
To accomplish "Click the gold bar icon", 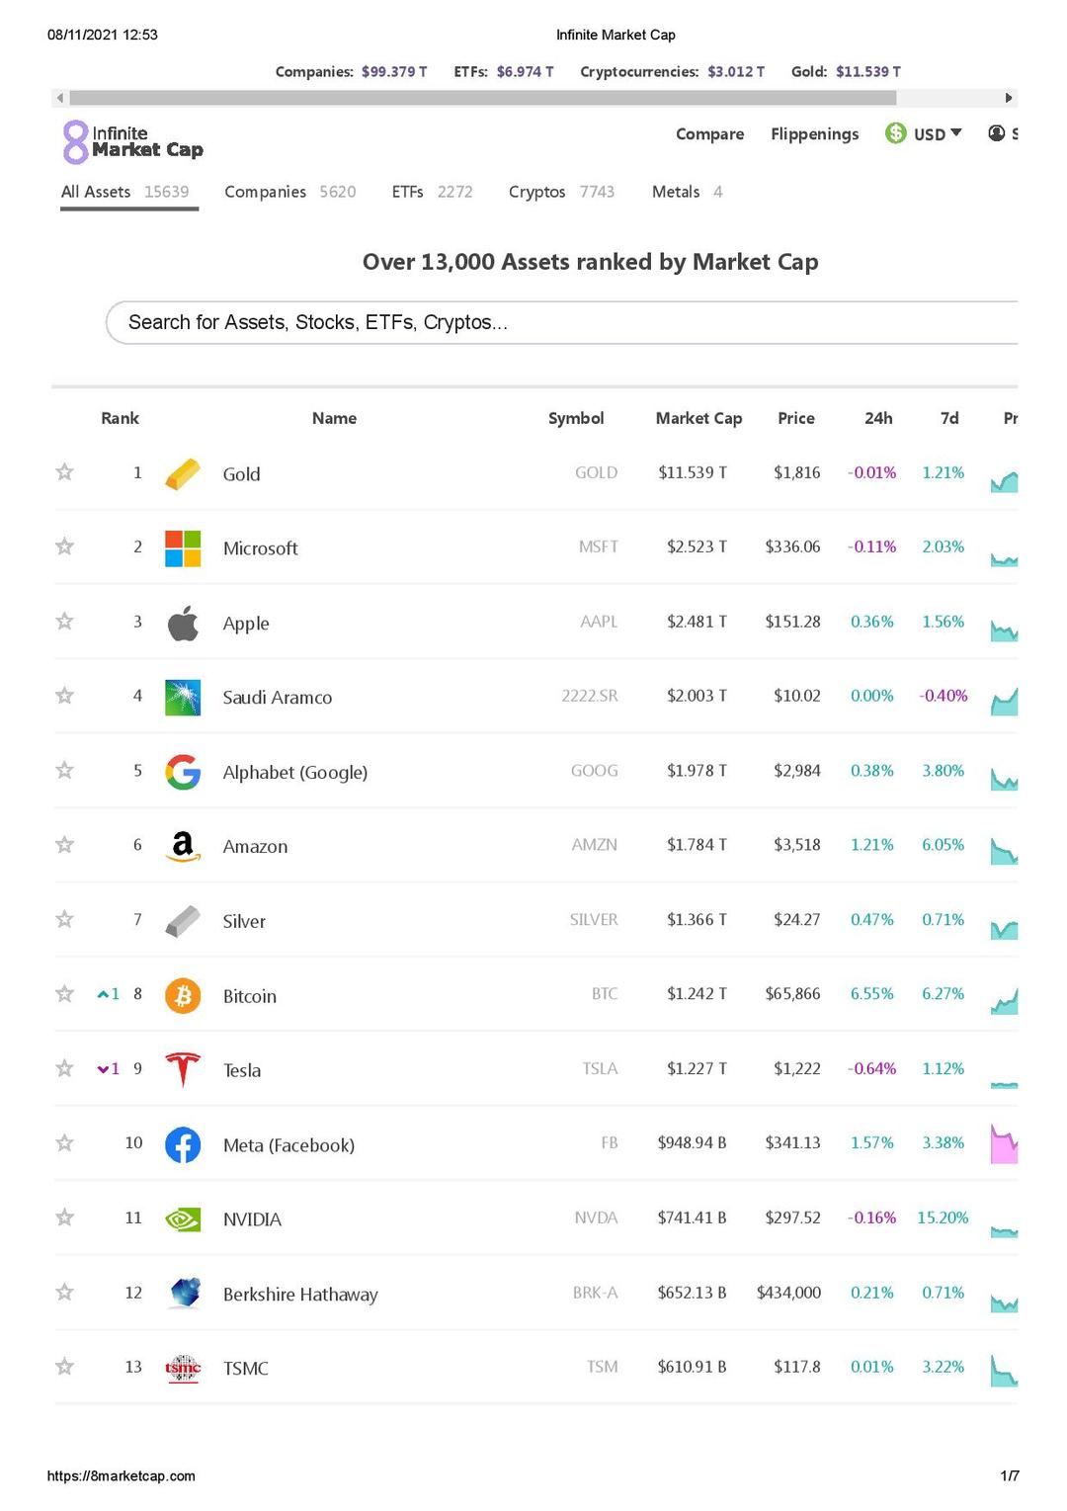I will click(x=183, y=474).
